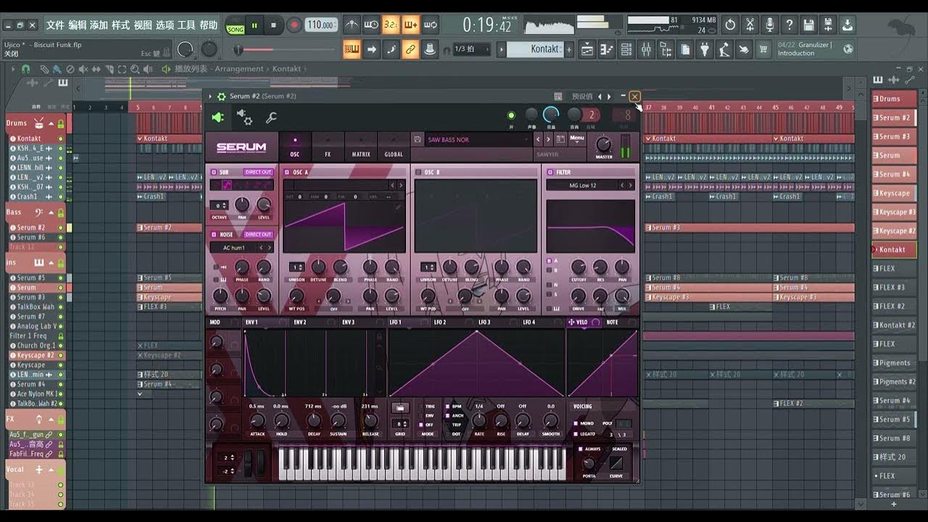Click the scissors audio editor icon

(x=750, y=25)
